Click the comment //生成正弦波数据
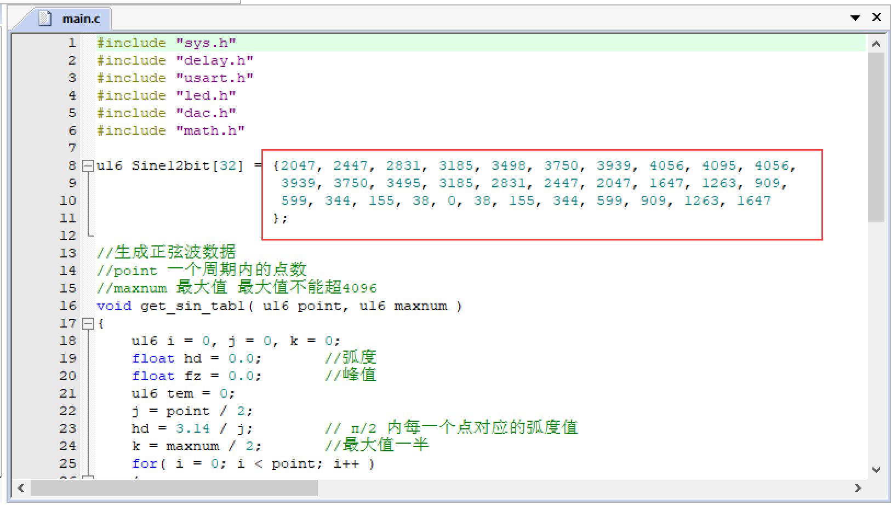891x505 pixels. click(x=166, y=253)
